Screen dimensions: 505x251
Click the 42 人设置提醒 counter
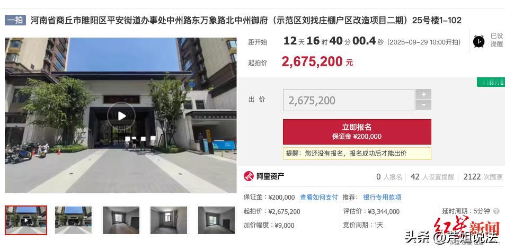(432, 177)
